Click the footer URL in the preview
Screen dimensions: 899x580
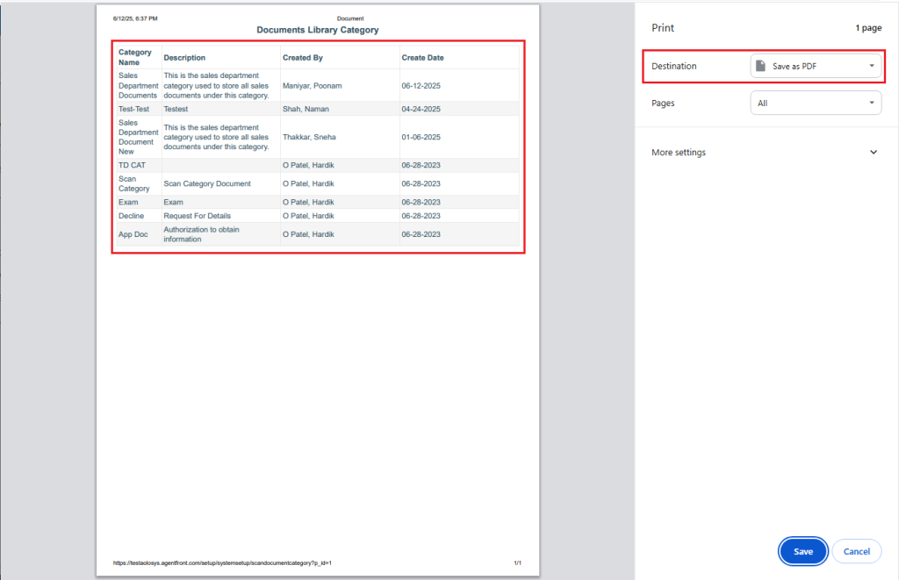click(221, 562)
